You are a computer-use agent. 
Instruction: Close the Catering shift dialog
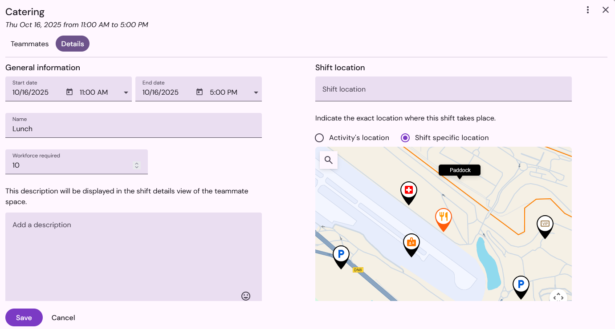pyautogui.click(x=606, y=10)
